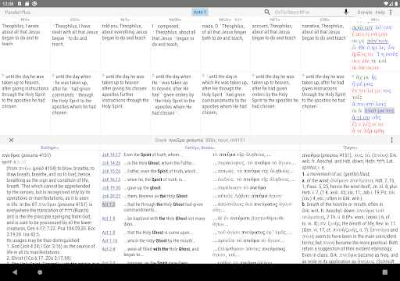Follow the Act 1:5 reference link
400x281 pixels.
click(109, 219)
